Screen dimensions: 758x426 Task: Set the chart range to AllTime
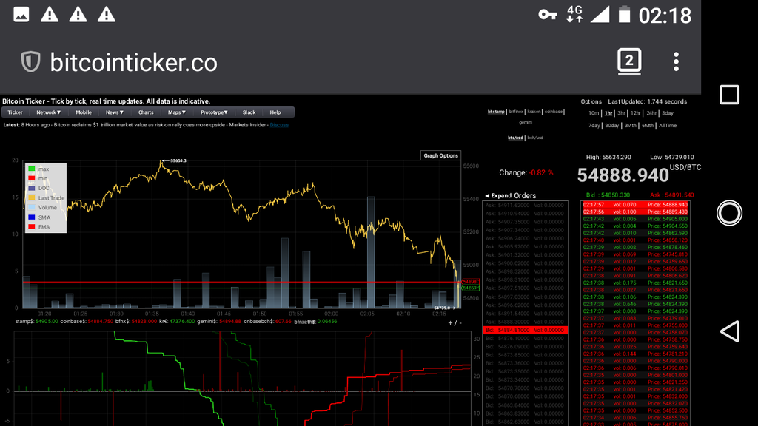click(668, 126)
